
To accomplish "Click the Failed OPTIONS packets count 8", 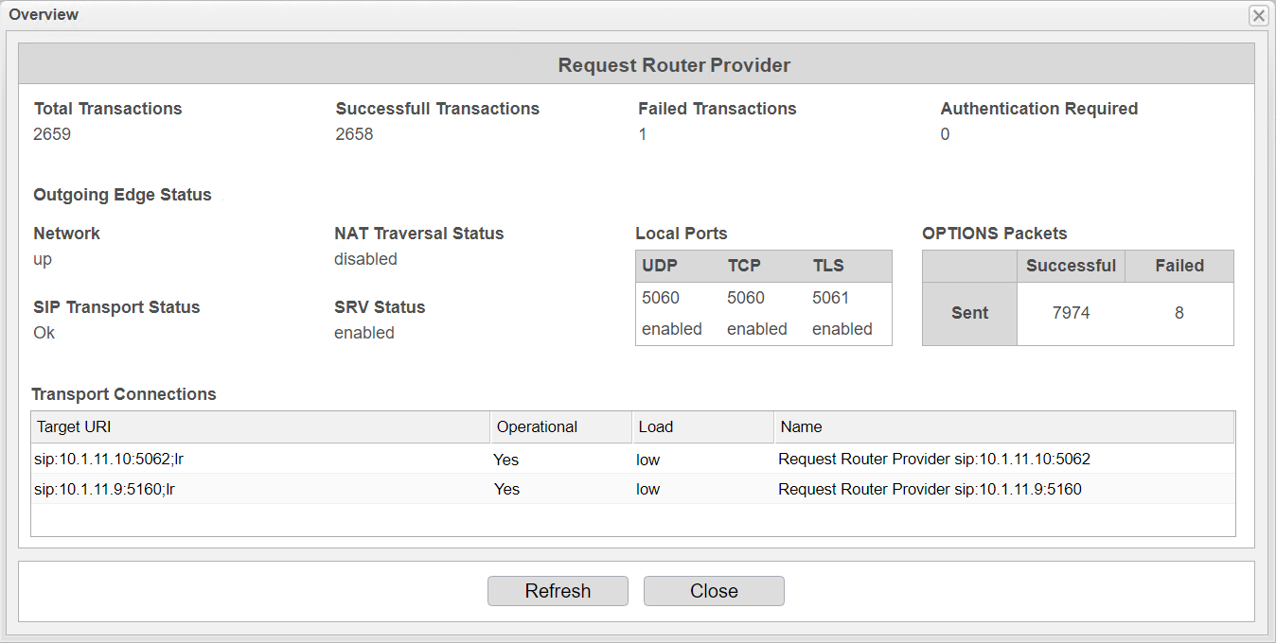I will coord(1179,312).
